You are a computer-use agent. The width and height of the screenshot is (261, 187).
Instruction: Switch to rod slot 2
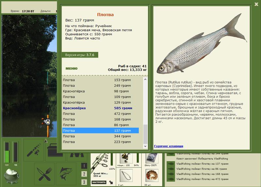84,174
